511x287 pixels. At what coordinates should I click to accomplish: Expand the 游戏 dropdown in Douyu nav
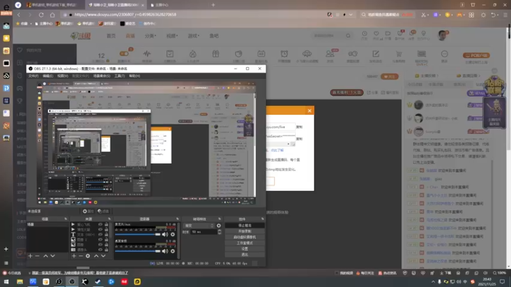tap(194, 36)
